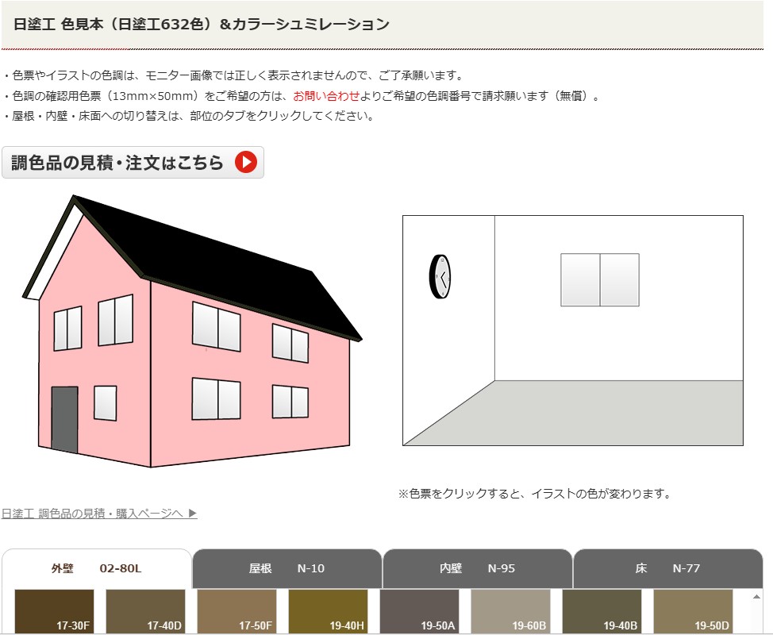The image size is (773, 635).
Task: Choose color swatch 17-40D
Action: (x=145, y=611)
